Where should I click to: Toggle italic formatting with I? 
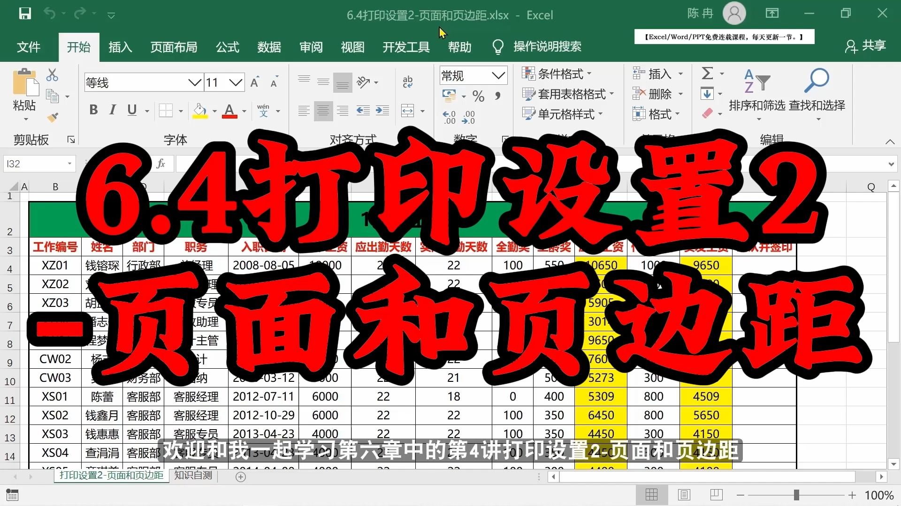pyautogui.click(x=112, y=110)
